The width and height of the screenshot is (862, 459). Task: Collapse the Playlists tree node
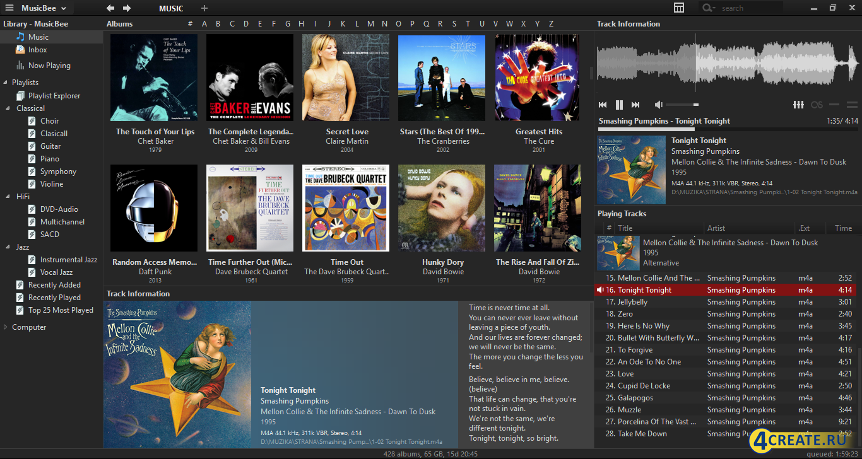click(x=6, y=83)
